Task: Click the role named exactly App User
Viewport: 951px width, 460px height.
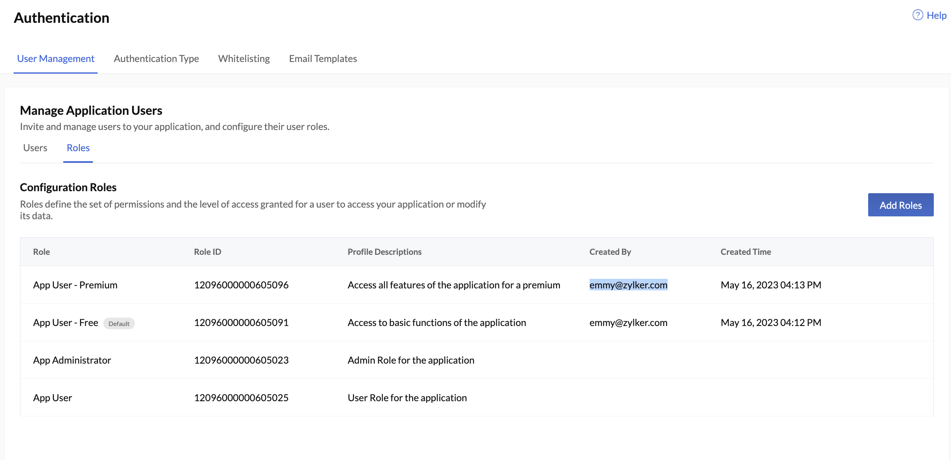Action: coord(52,398)
